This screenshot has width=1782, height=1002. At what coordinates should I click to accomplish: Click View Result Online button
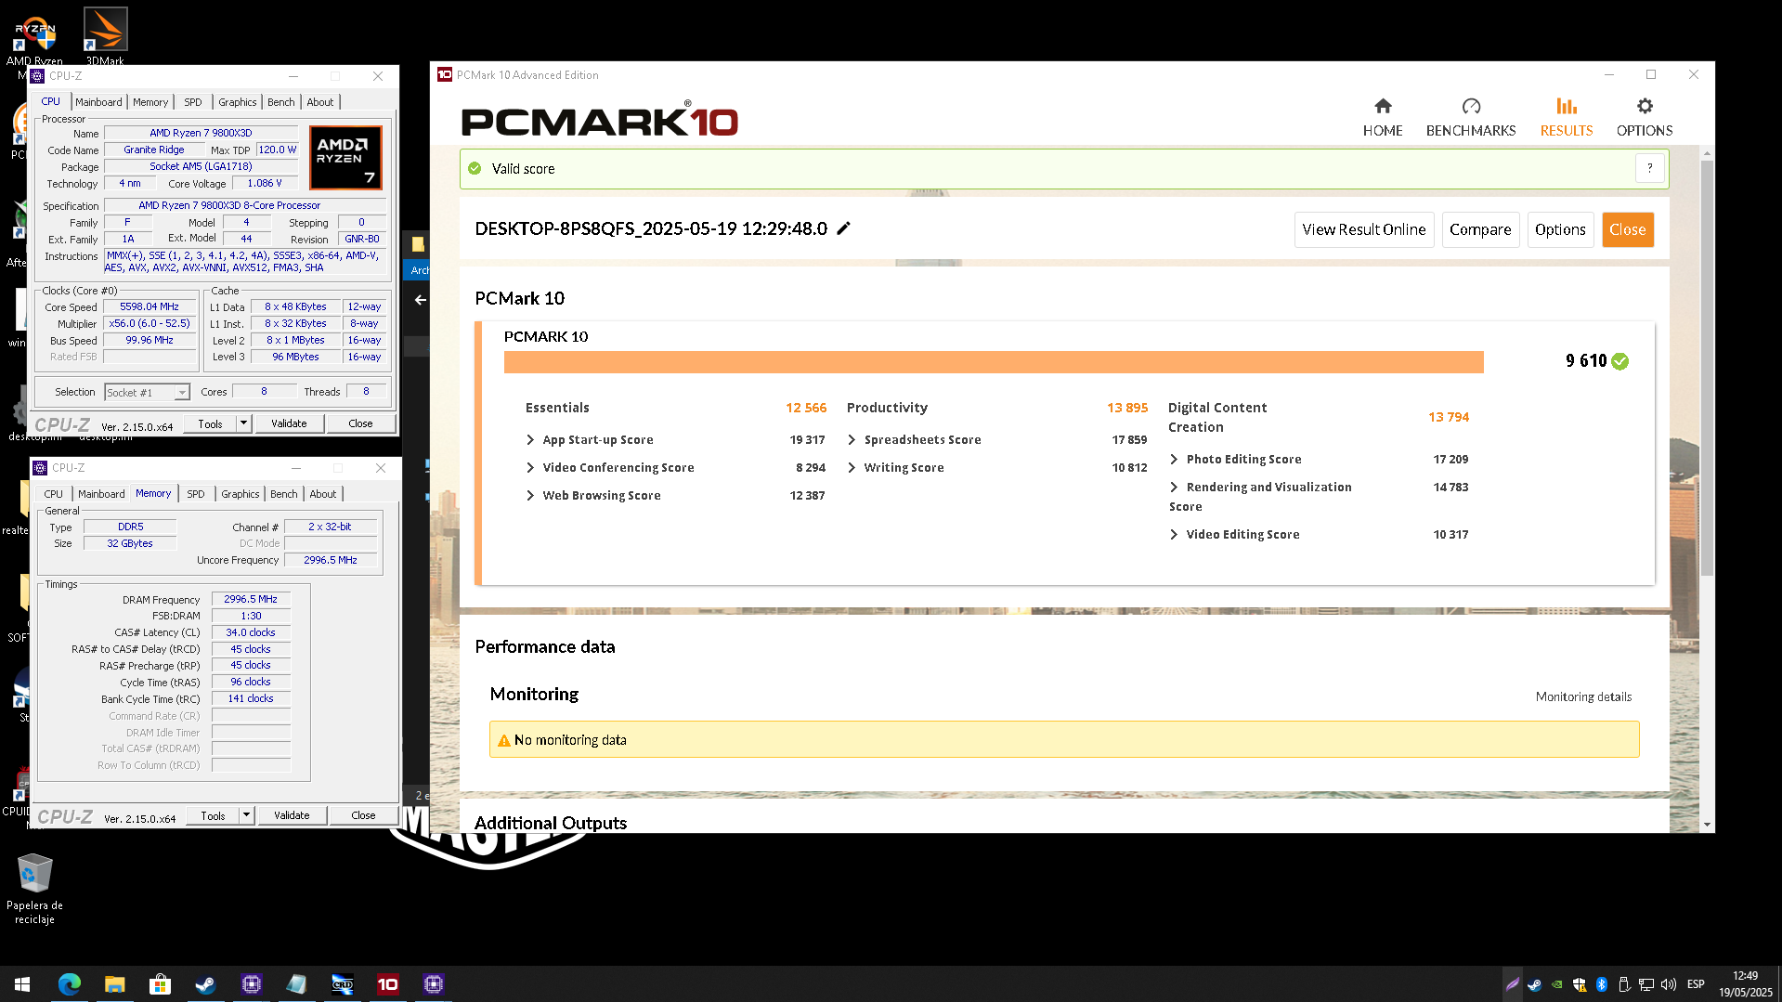coord(1364,229)
